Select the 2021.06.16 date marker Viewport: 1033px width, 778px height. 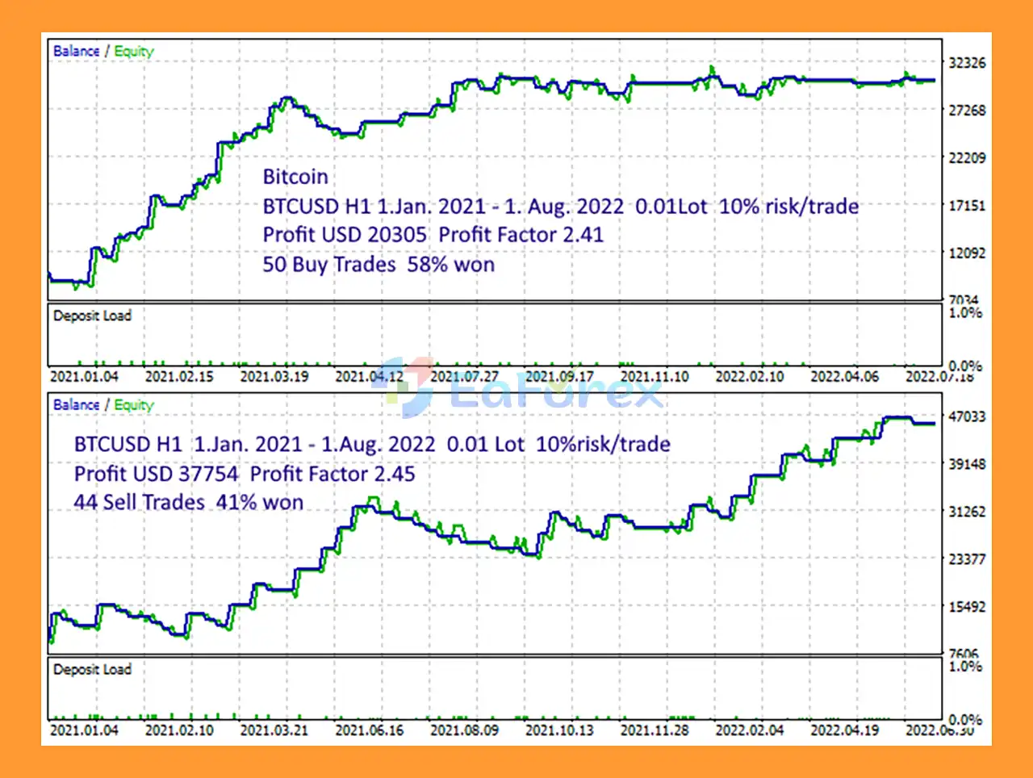tap(369, 730)
